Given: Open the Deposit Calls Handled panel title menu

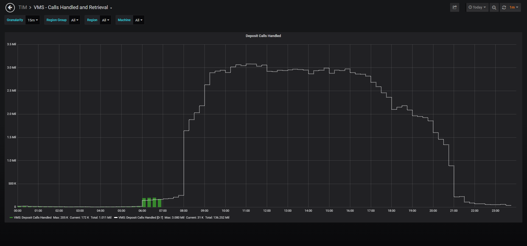Looking at the screenshot, I should click(263, 36).
